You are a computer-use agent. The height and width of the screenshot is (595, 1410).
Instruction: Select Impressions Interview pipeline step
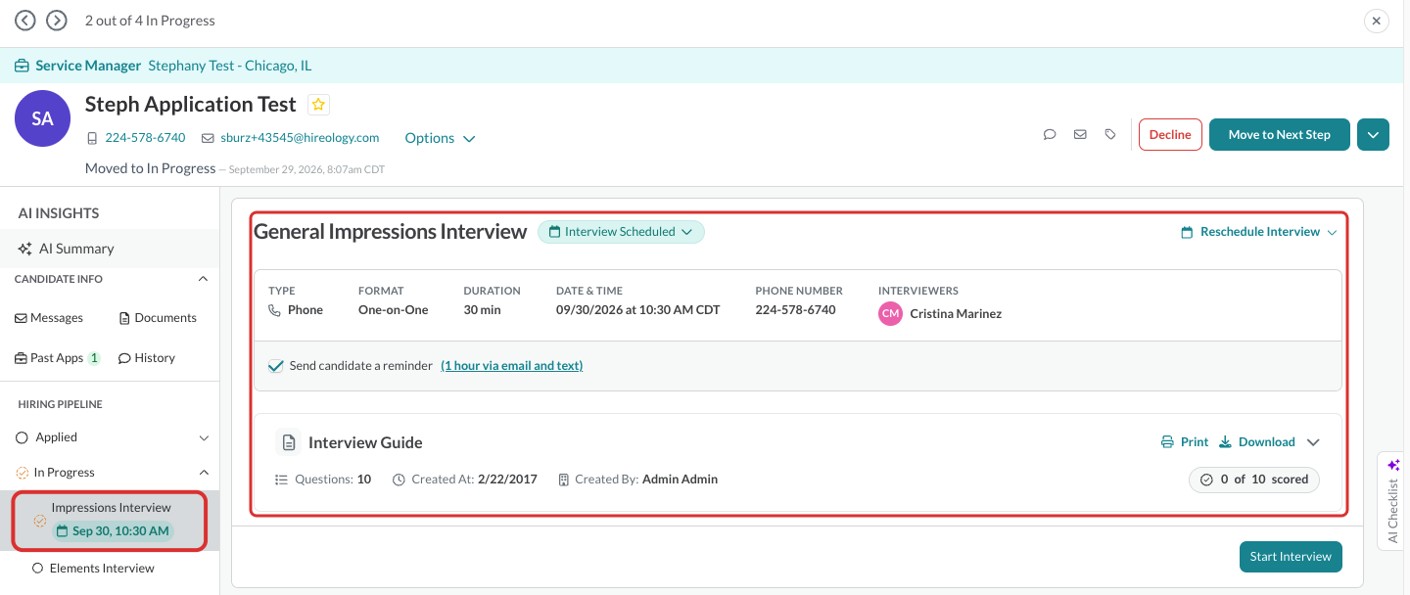(x=110, y=521)
